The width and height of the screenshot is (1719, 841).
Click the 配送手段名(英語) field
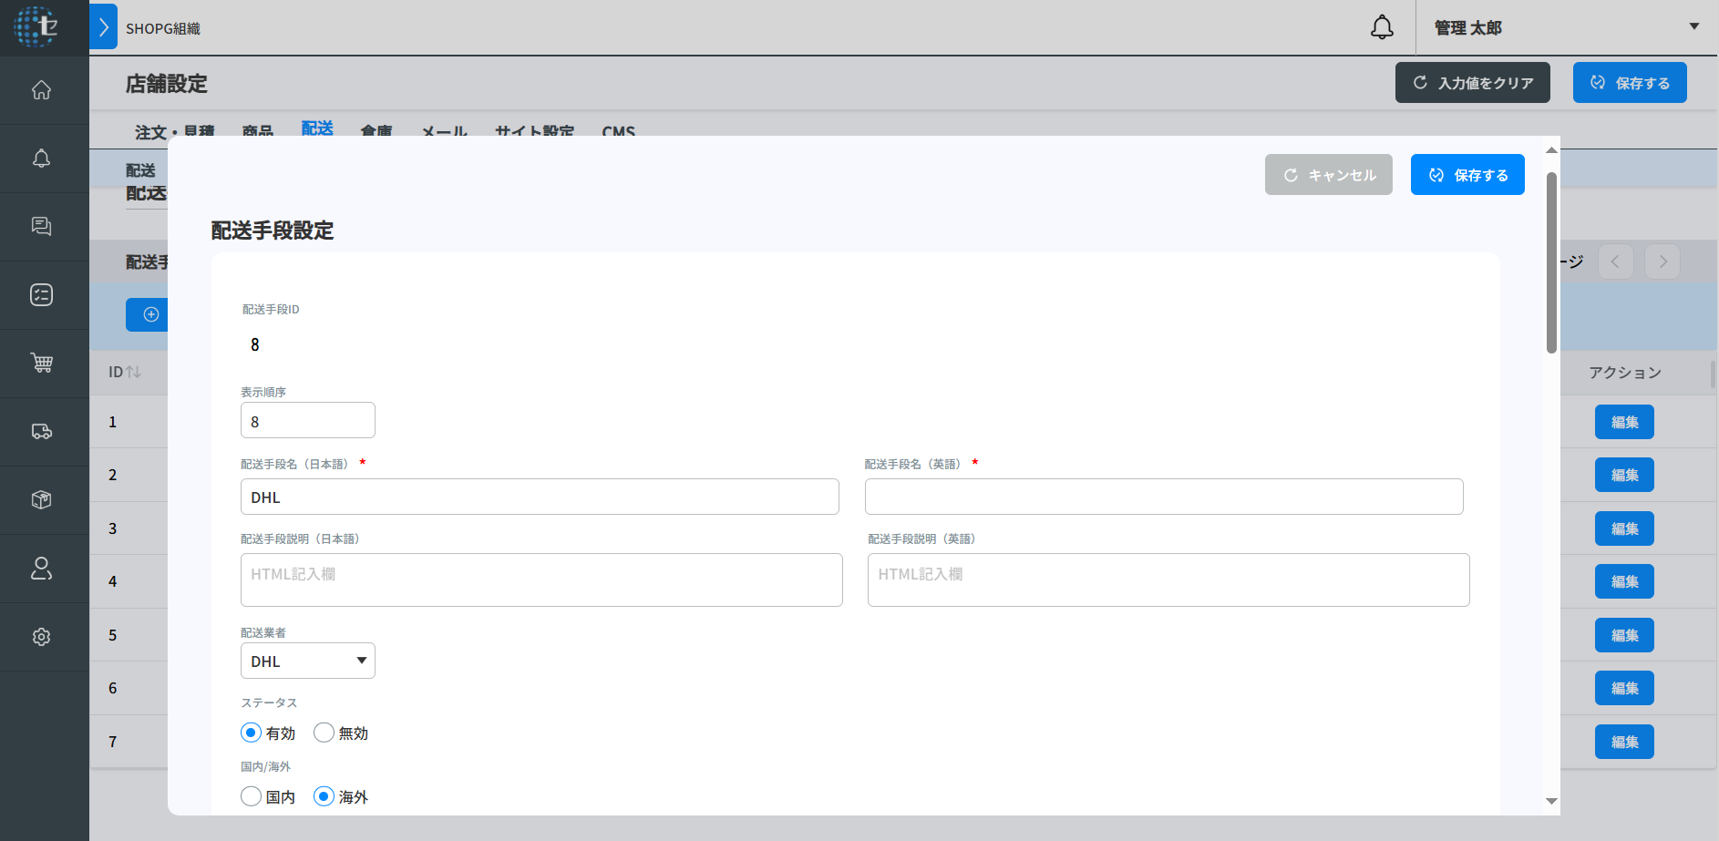(1164, 497)
